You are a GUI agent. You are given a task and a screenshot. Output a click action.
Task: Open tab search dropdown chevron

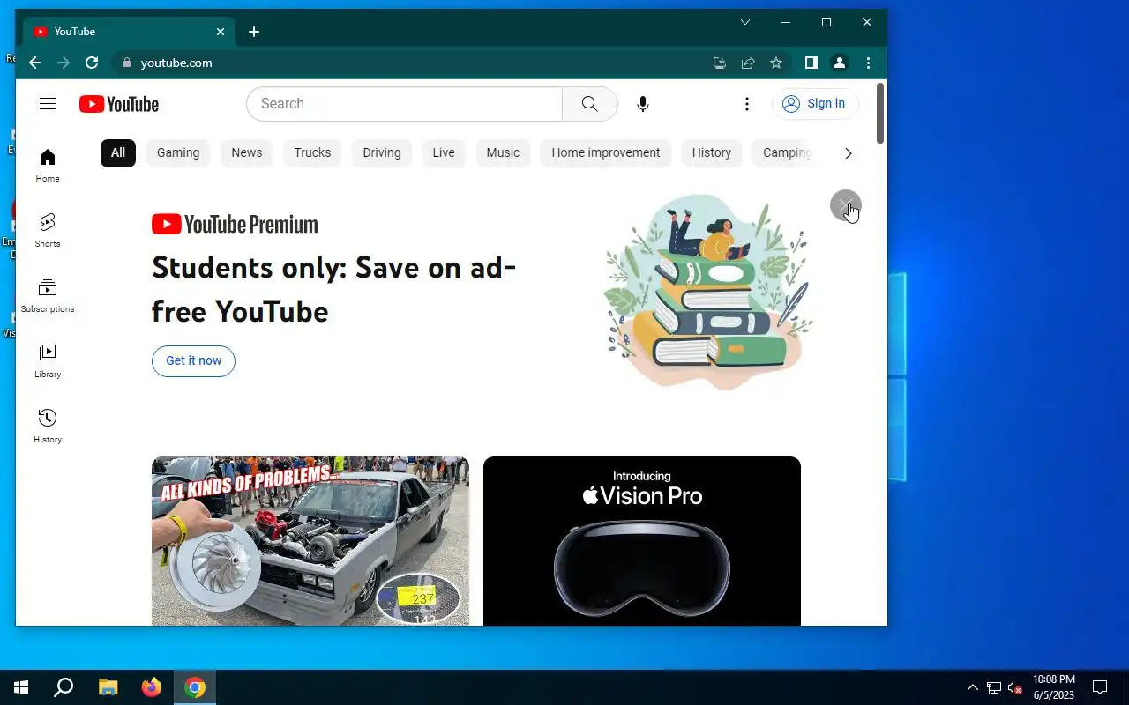coord(745,22)
